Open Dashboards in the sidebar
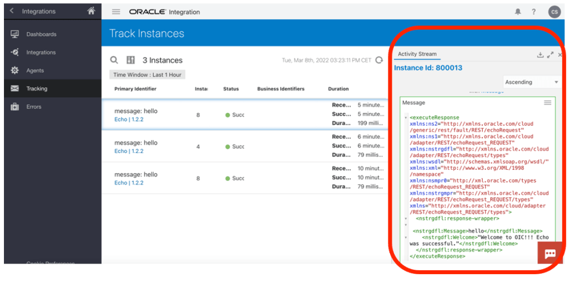The image size is (575, 286). [41, 34]
